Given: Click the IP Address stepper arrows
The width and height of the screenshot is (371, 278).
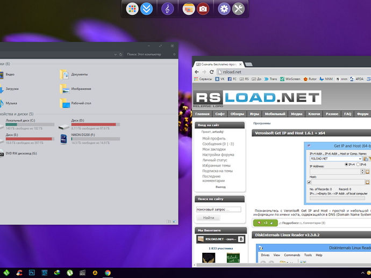Looking at the screenshot, I should (362, 172).
